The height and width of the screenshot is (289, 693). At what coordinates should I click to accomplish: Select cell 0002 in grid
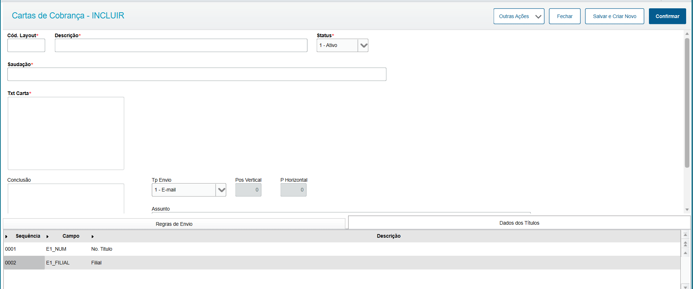pyautogui.click(x=24, y=263)
